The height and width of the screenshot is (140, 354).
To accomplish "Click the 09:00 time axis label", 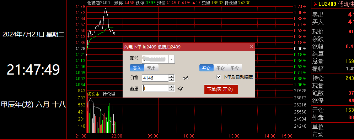I will point(153,136).
